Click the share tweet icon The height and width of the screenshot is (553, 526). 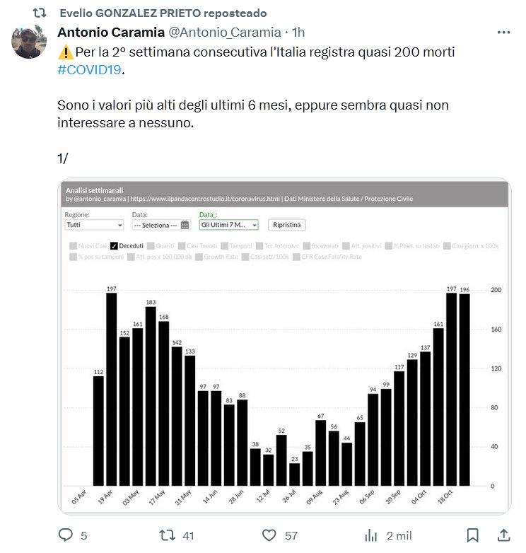pyautogui.click(x=504, y=535)
